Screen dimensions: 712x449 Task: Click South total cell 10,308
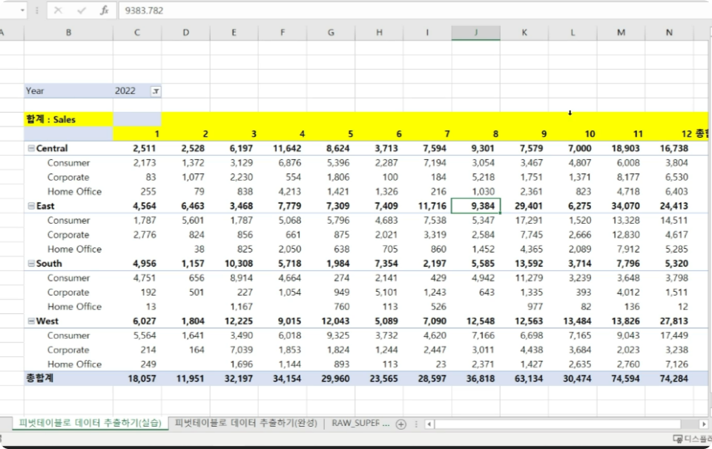pyautogui.click(x=234, y=264)
